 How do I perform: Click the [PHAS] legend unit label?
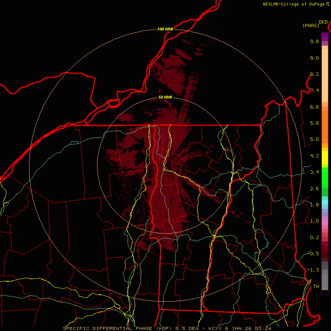(311, 25)
